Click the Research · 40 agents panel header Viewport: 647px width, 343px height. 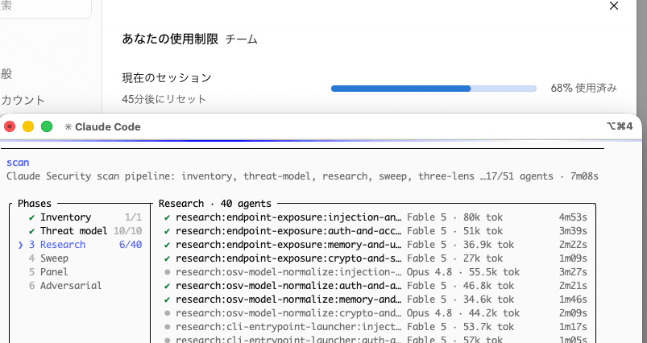[x=215, y=203]
